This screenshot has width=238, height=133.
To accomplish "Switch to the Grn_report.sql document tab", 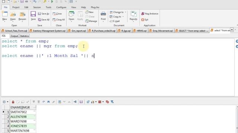I will coord(77,31).
